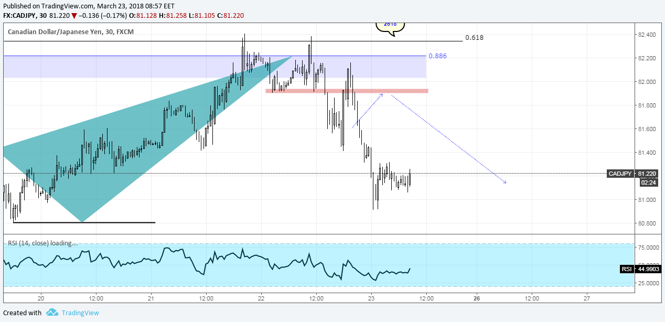Click the date 21 on time axis
The width and height of the screenshot is (665, 322).
coord(151,298)
